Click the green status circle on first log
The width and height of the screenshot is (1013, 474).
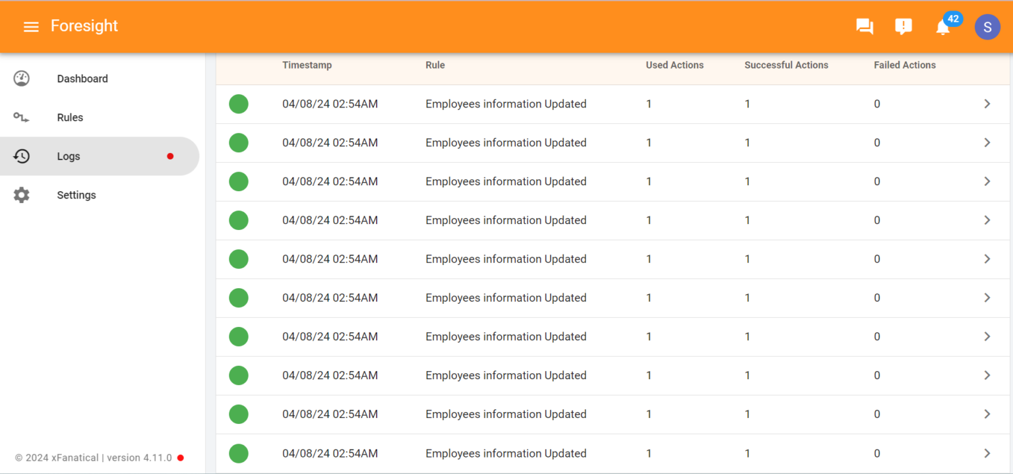pos(238,104)
